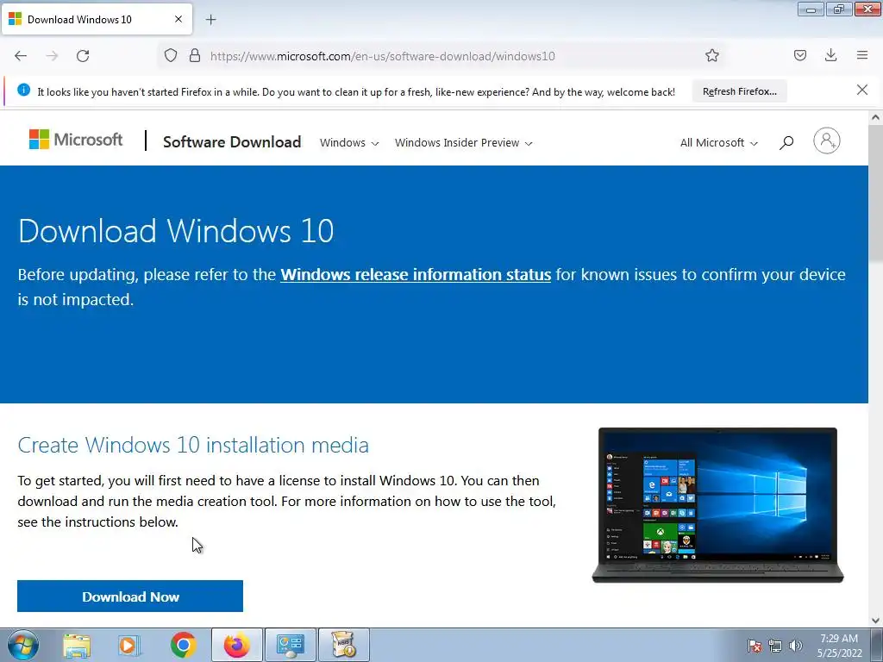The image size is (883, 662).
Task: Reload the current page
Action: (x=83, y=56)
